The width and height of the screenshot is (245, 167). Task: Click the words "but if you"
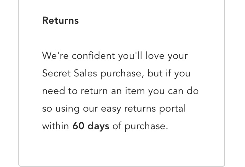coord(169,73)
